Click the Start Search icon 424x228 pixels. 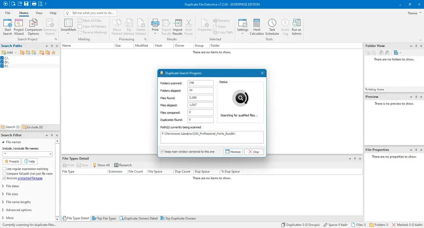pyautogui.click(x=7, y=27)
